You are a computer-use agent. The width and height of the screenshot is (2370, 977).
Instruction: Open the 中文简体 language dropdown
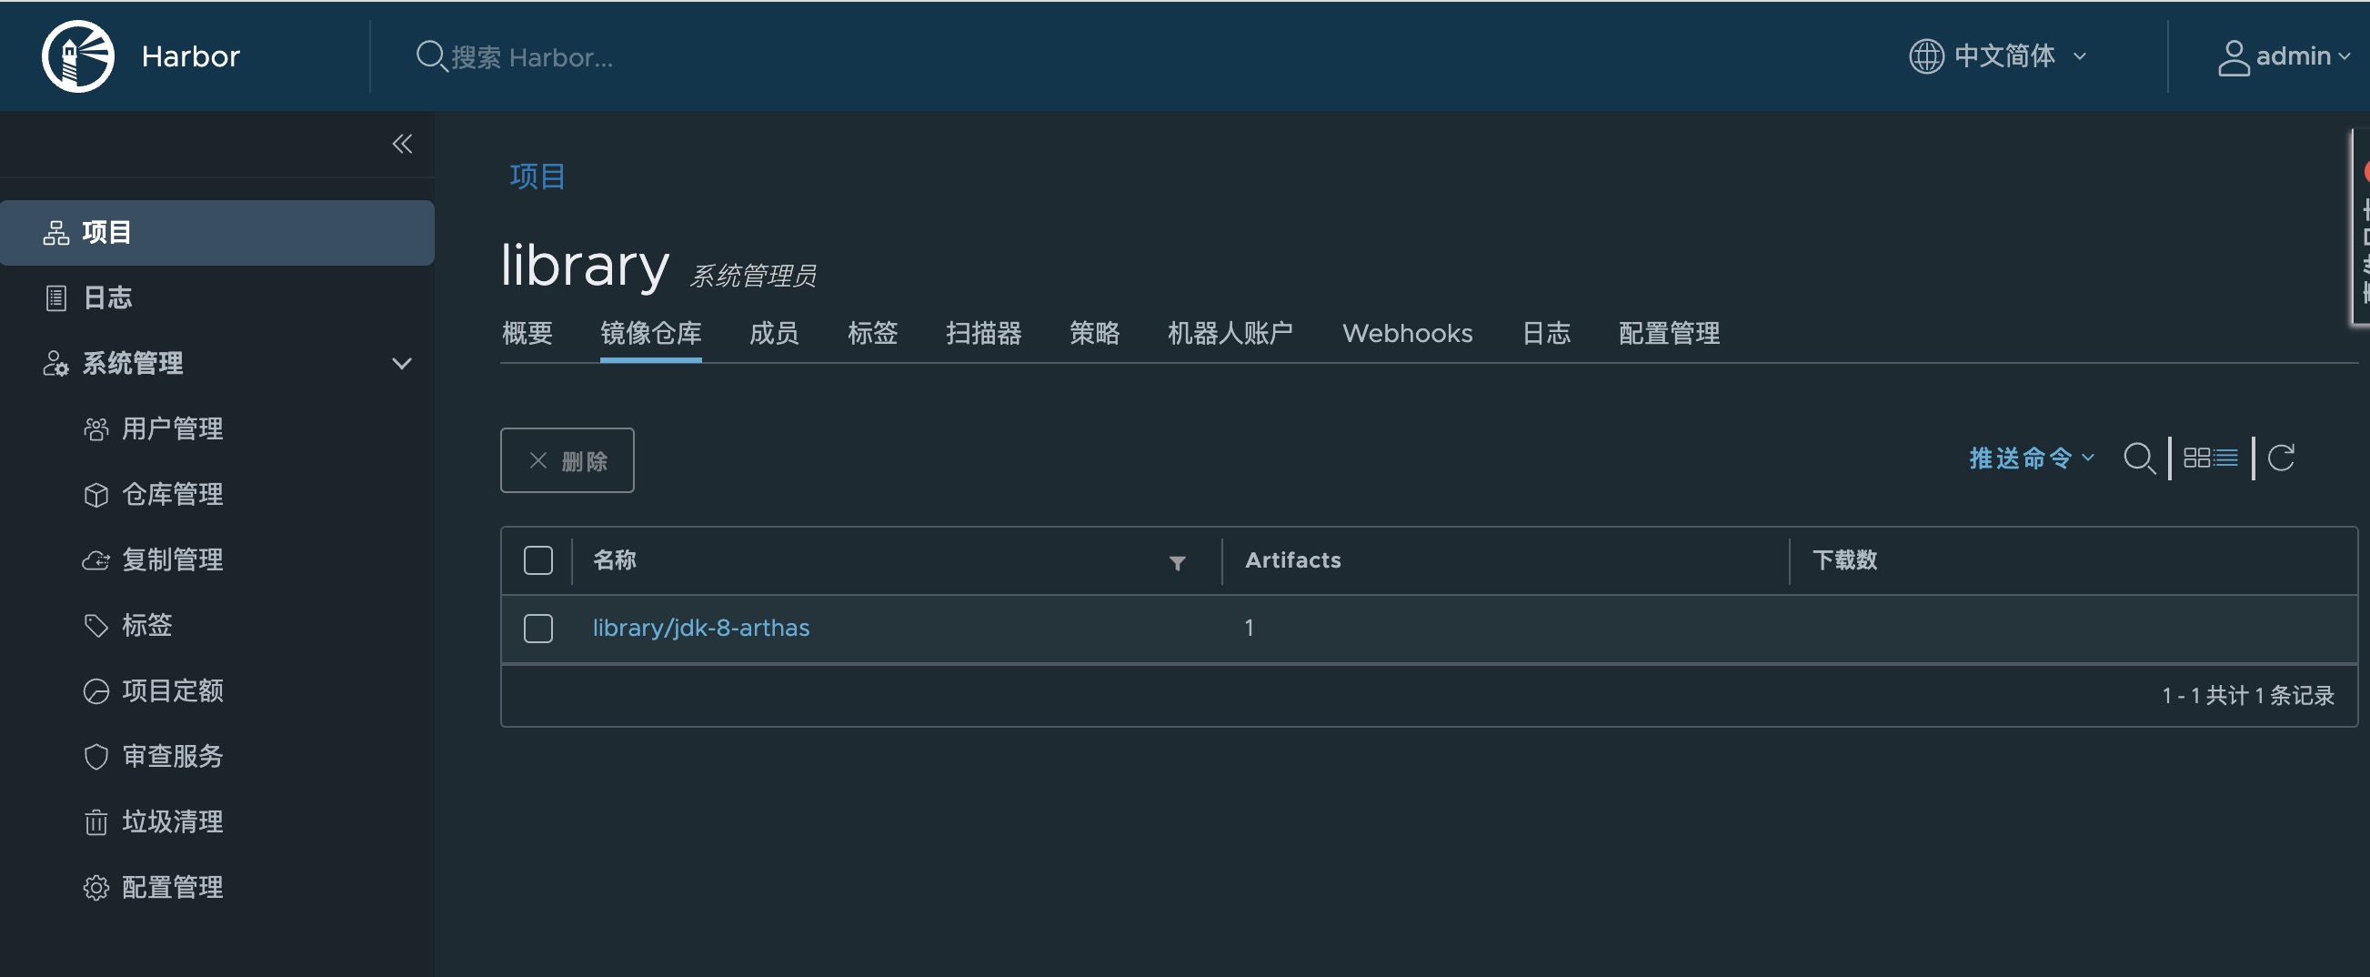coord(1996,56)
